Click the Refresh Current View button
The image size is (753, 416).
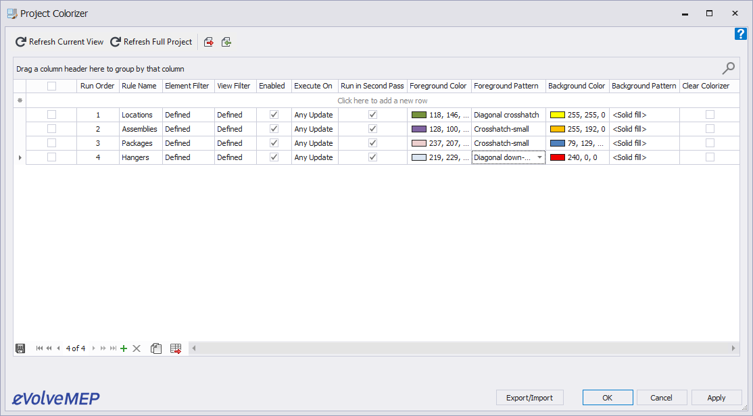pyautogui.click(x=59, y=42)
